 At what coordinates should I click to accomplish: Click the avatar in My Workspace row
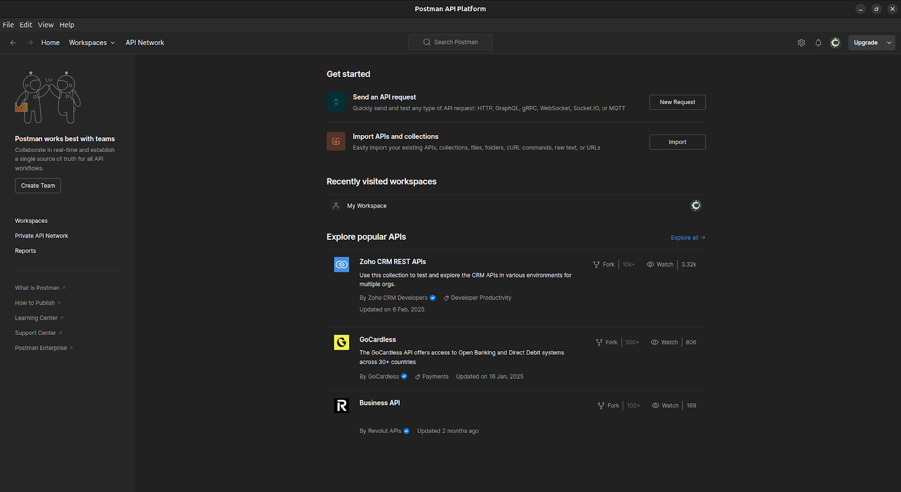coord(696,205)
